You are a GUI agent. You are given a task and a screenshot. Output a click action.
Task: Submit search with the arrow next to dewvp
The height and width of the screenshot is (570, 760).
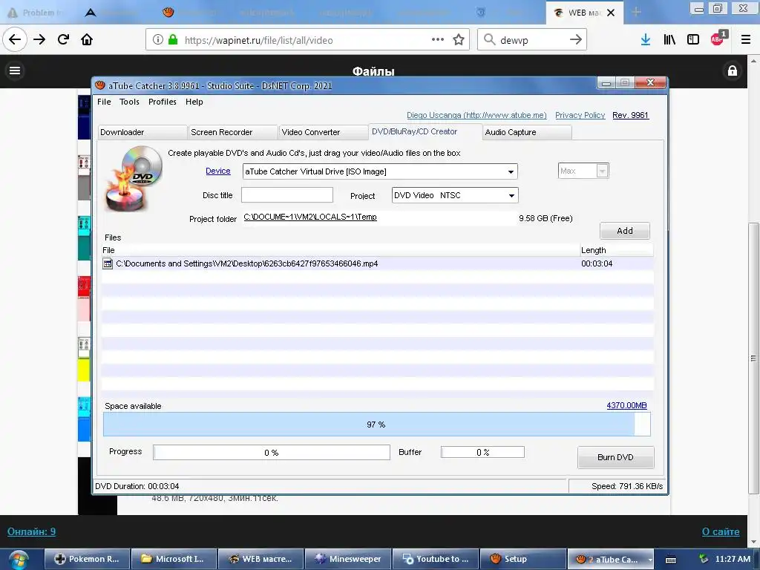point(575,40)
